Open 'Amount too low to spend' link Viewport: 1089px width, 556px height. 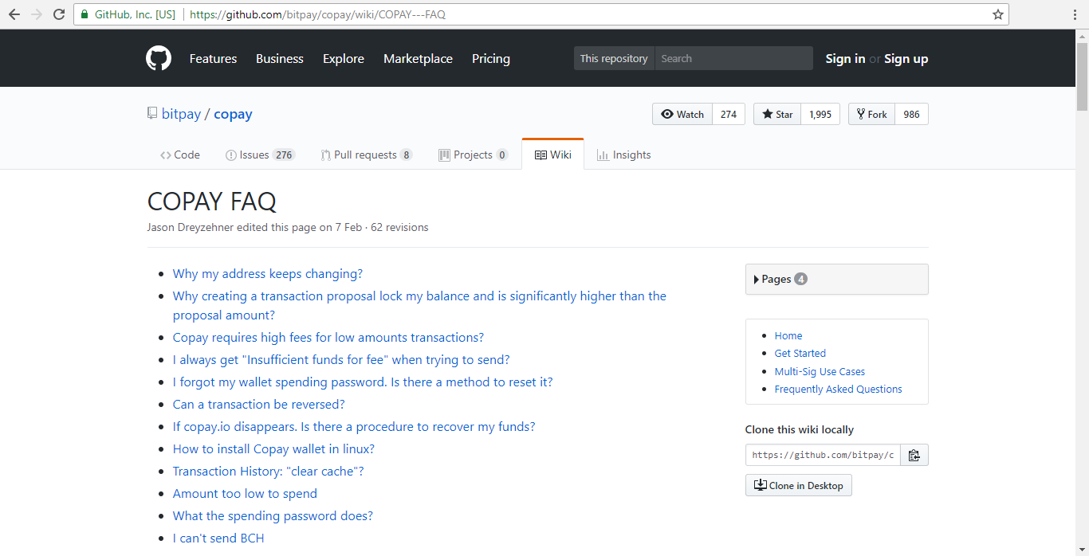[x=245, y=493]
